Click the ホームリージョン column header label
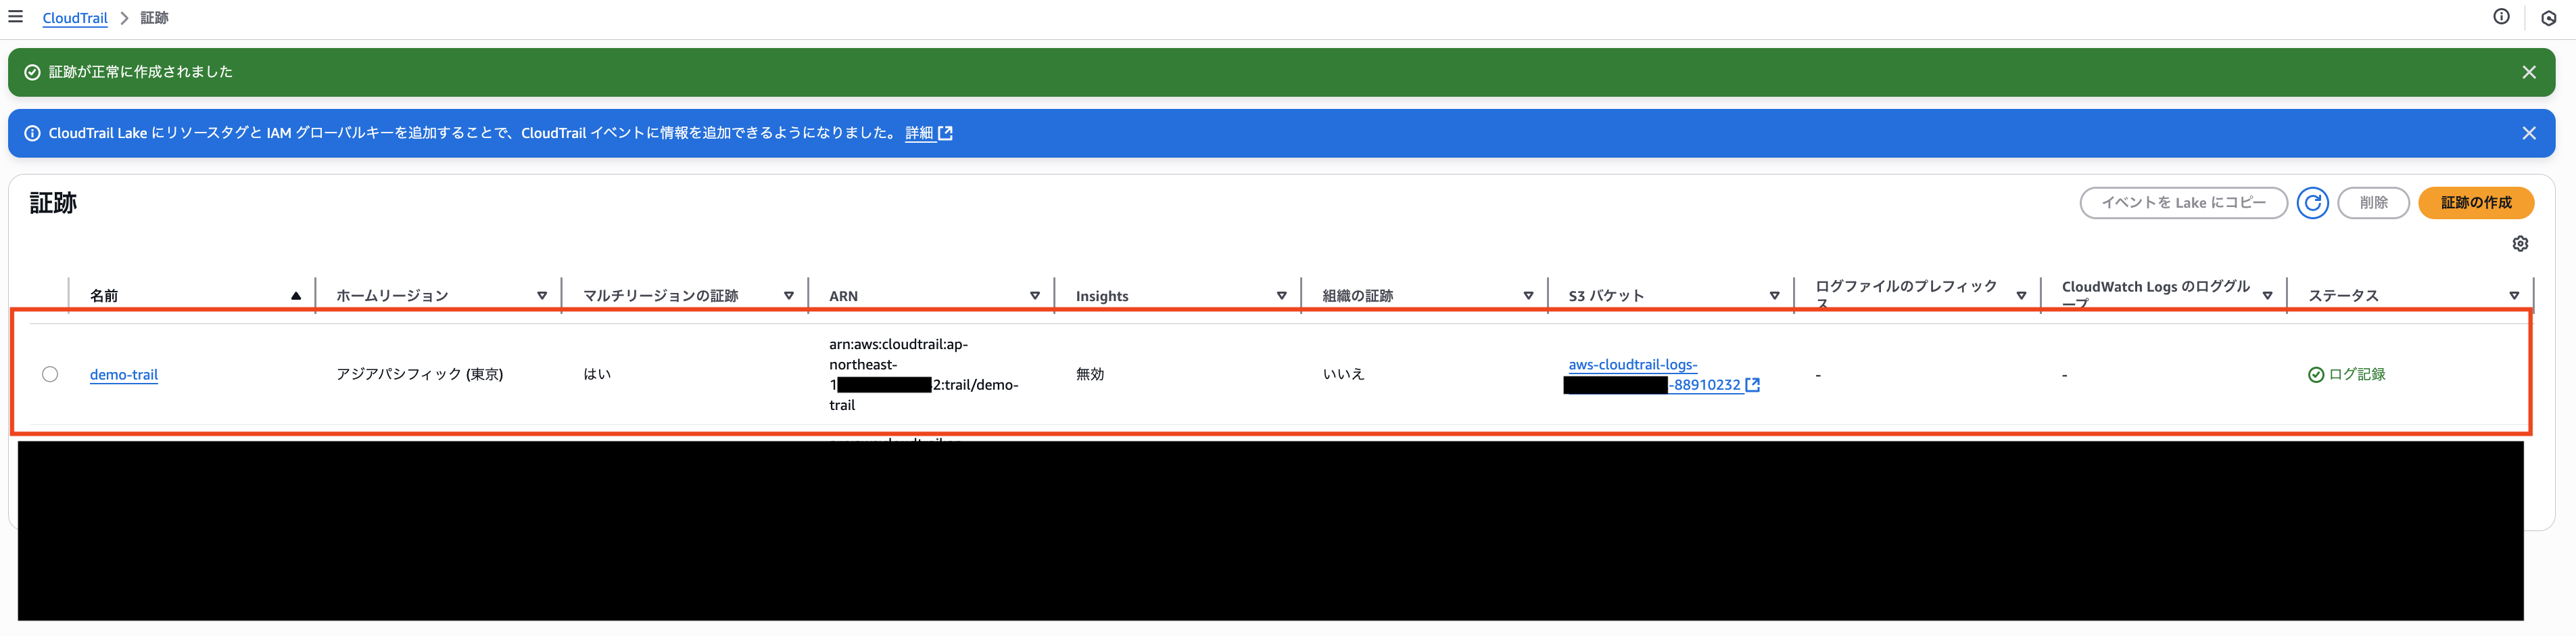Screen dimensions: 2576x636 pos(392,296)
